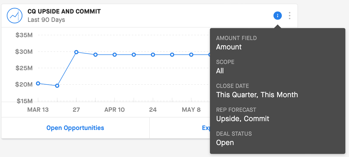Screen dimensions: 349x157
Task: Click the Open value under DEAL STATUS
Action: click(x=225, y=143)
